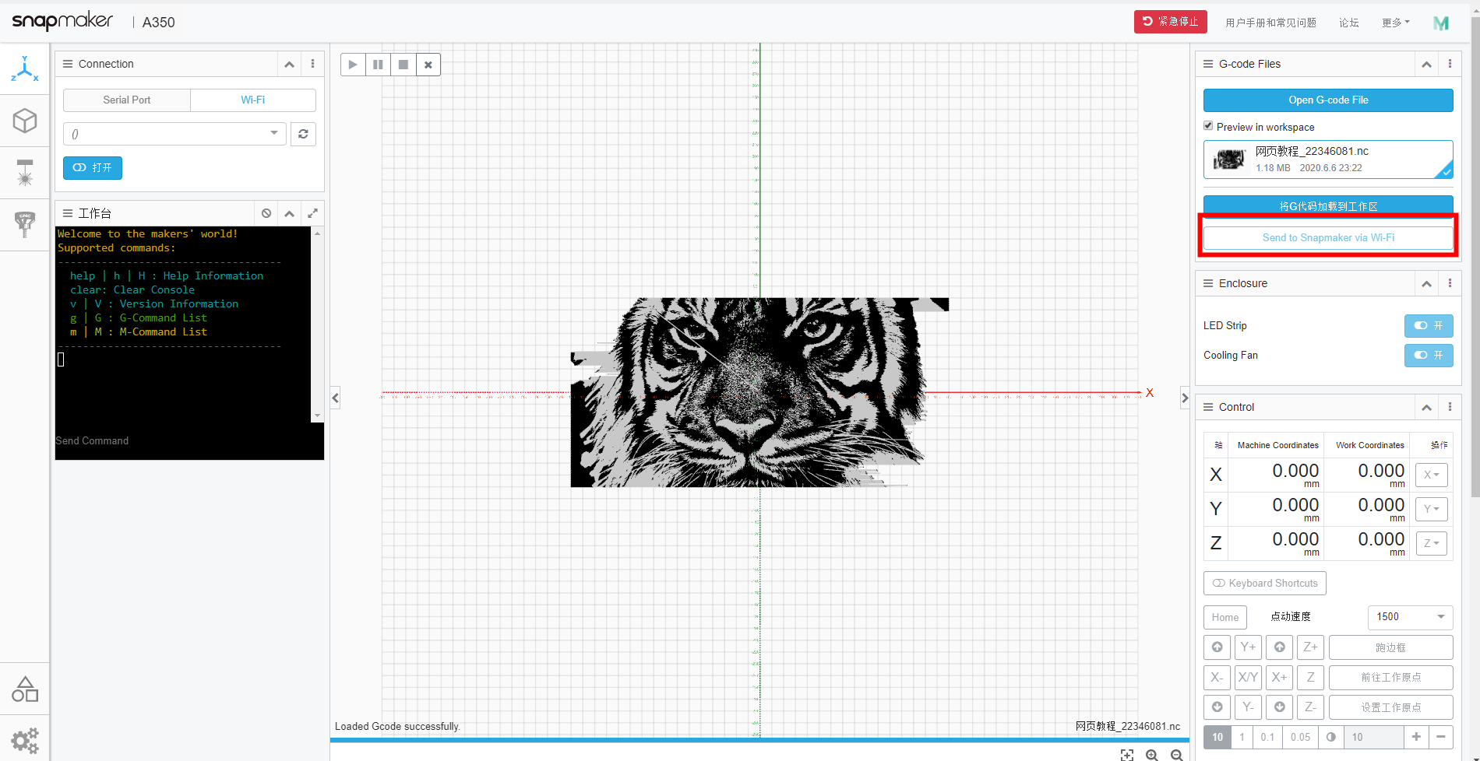Open the Settings gears icon

[25, 739]
